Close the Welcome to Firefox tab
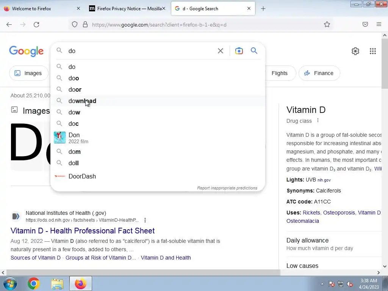388x291 pixels. pyautogui.click(x=78, y=8)
